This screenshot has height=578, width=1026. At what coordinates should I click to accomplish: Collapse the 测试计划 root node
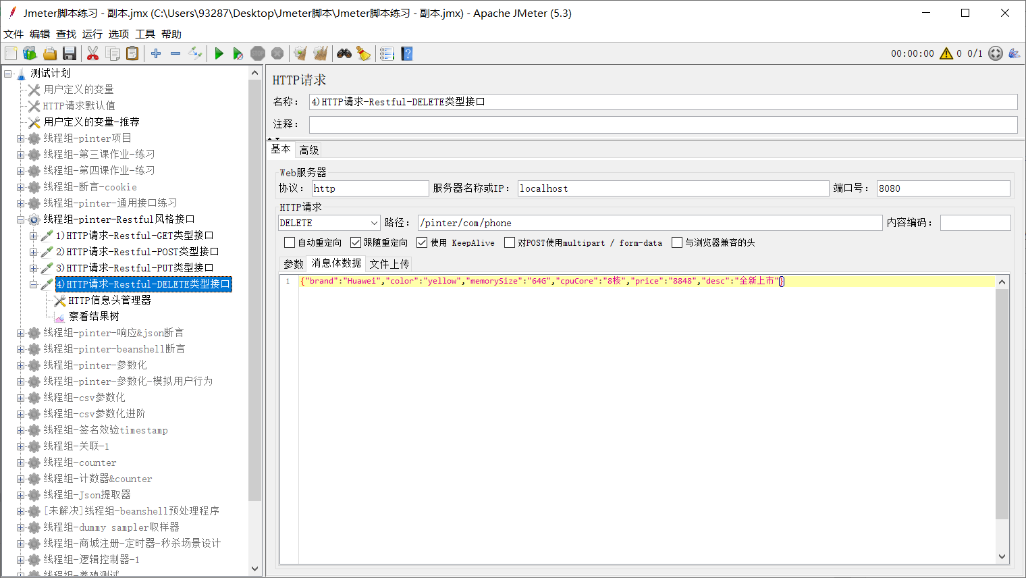click(x=8, y=74)
